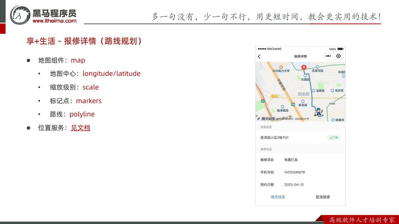Click the blue route line on map
Viewport: 399px width, 224px height.
pyautogui.click(x=311, y=92)
